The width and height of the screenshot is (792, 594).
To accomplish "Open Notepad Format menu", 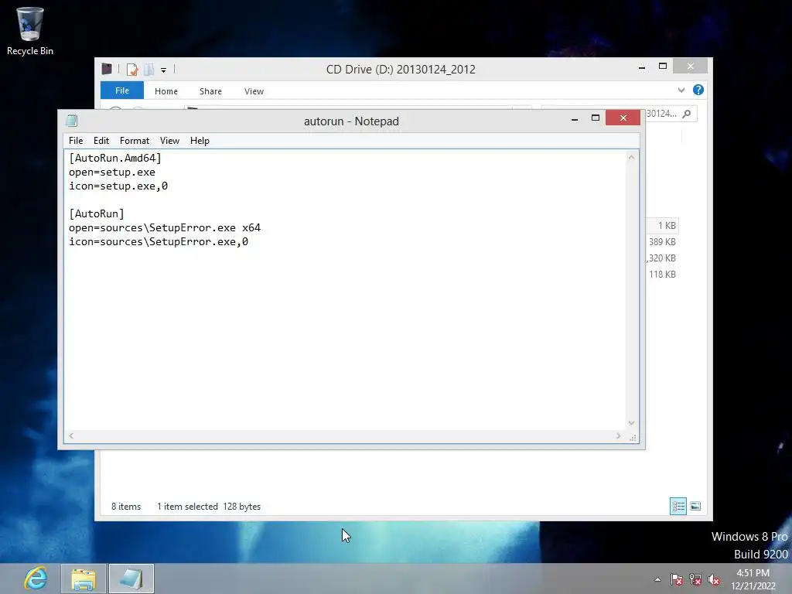I will 135,141.
